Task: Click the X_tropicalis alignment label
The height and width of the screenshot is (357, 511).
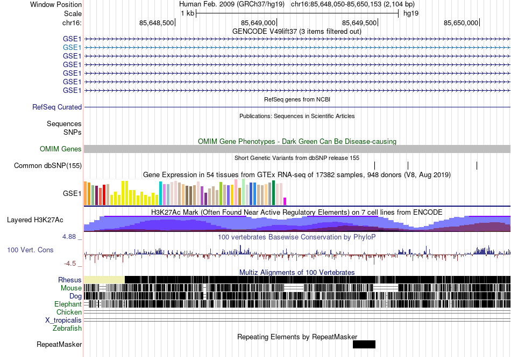Action: point(63,320)
